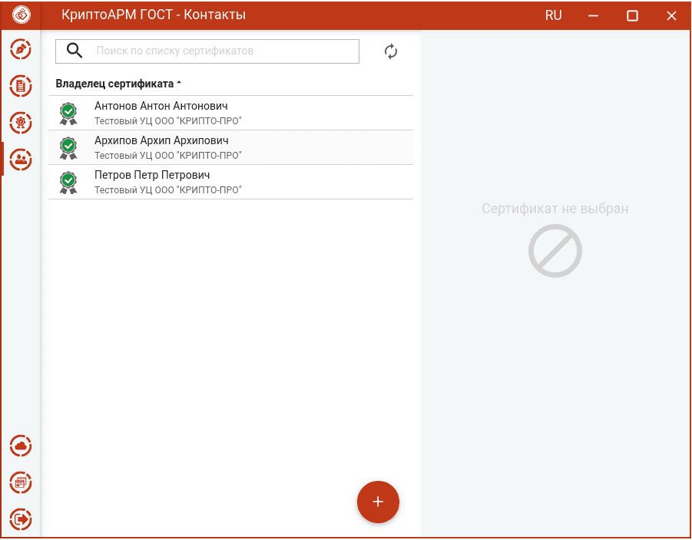This screenshot has width=692, height=540.
Task: Select Антонов Антон Антонович certificate
Action: 231,113
